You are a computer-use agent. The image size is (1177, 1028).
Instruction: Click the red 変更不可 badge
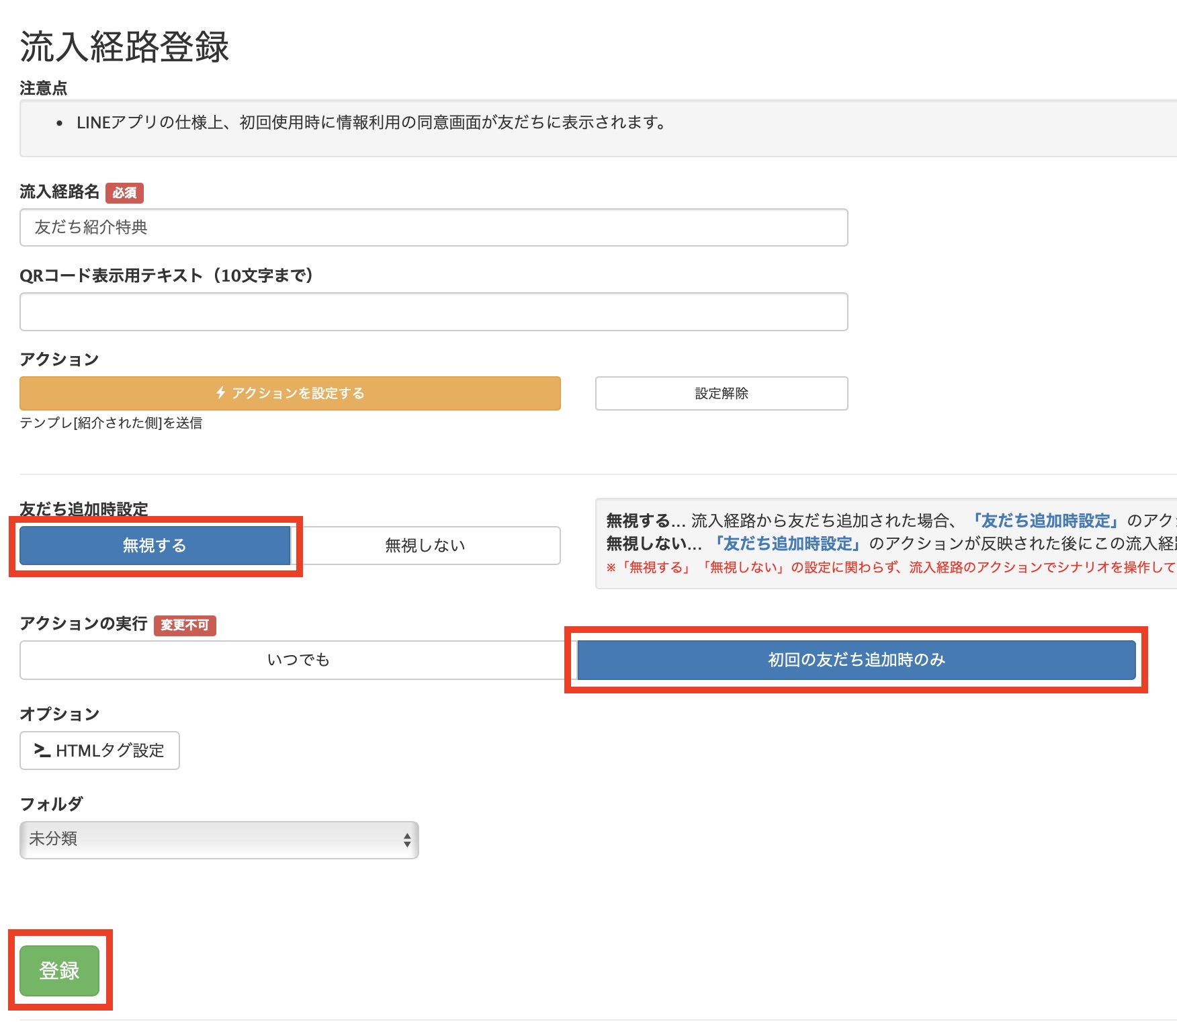185,625
